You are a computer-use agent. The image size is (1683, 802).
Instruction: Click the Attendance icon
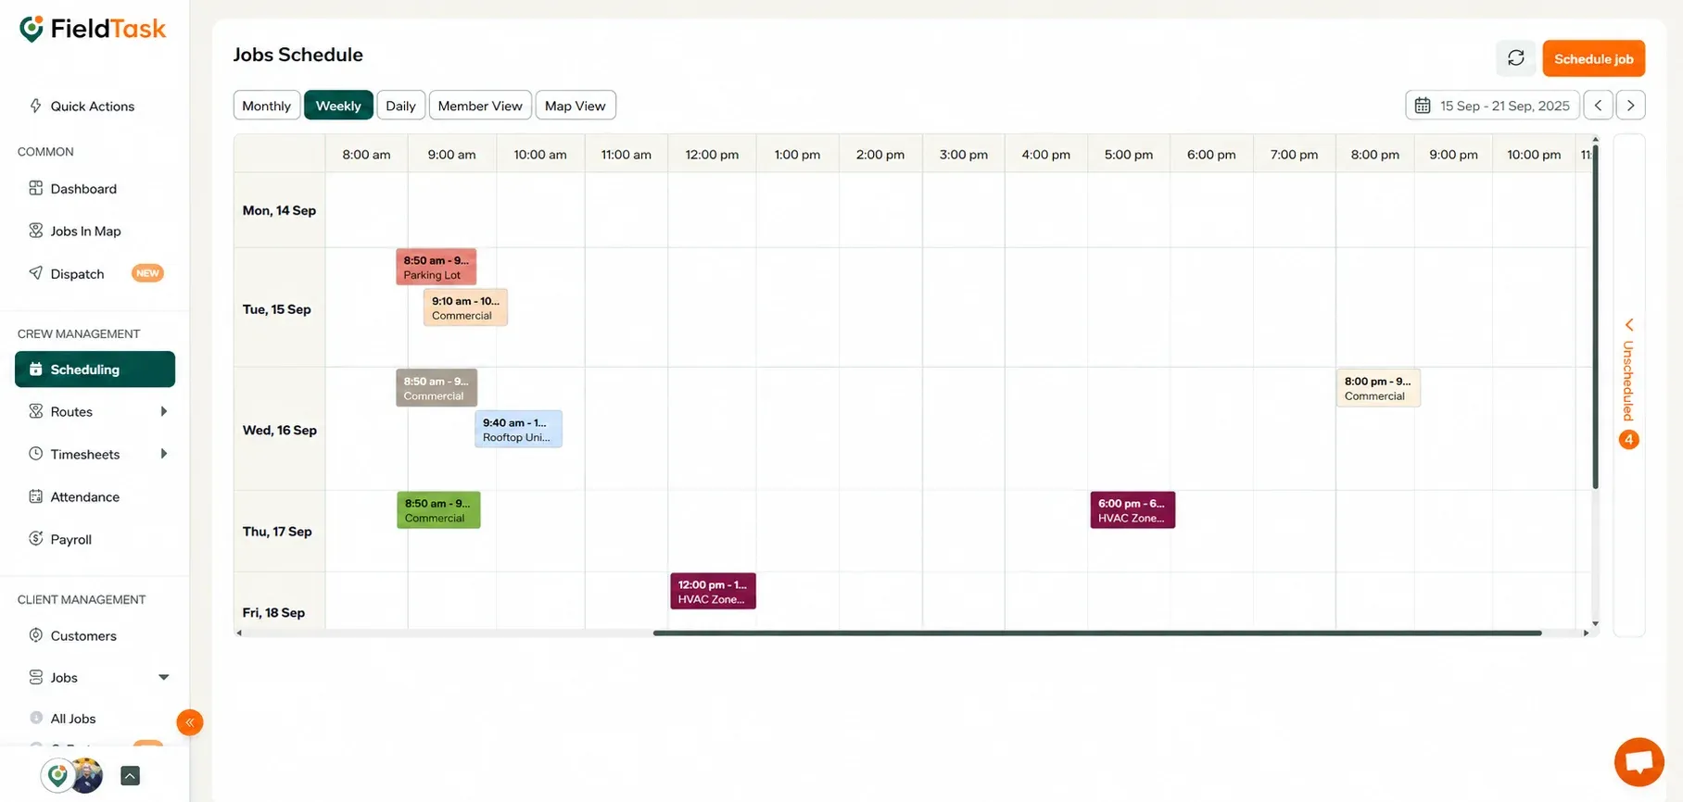click(35, 496)
